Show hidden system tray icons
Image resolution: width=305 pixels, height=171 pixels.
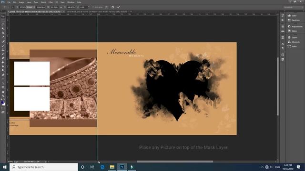(262, 167)
